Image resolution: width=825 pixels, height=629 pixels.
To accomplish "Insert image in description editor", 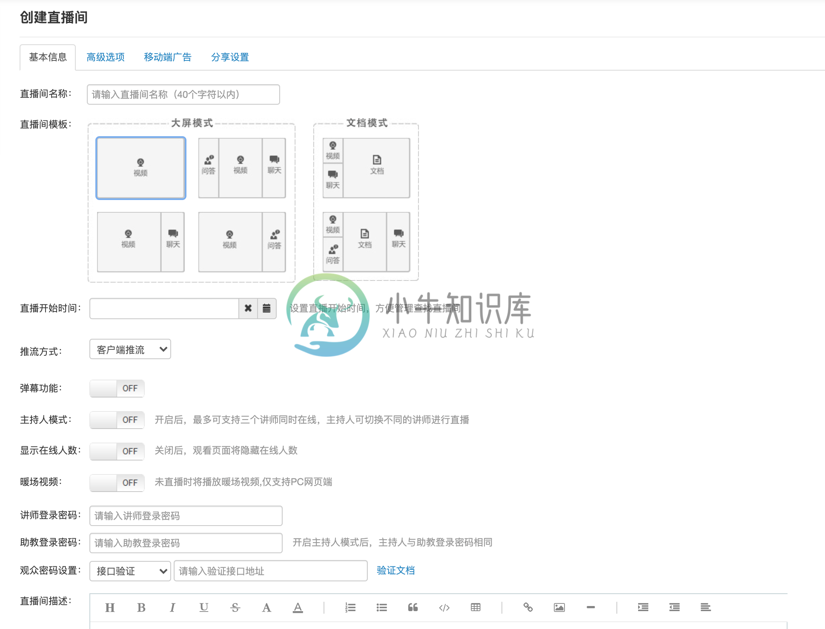I will click(x=559, y=607).
